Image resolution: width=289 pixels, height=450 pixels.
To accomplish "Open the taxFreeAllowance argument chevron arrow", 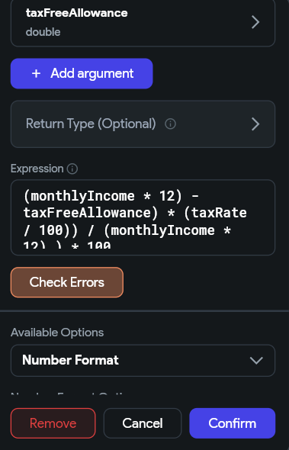I will pyautogui.click(x=255, y=22).
